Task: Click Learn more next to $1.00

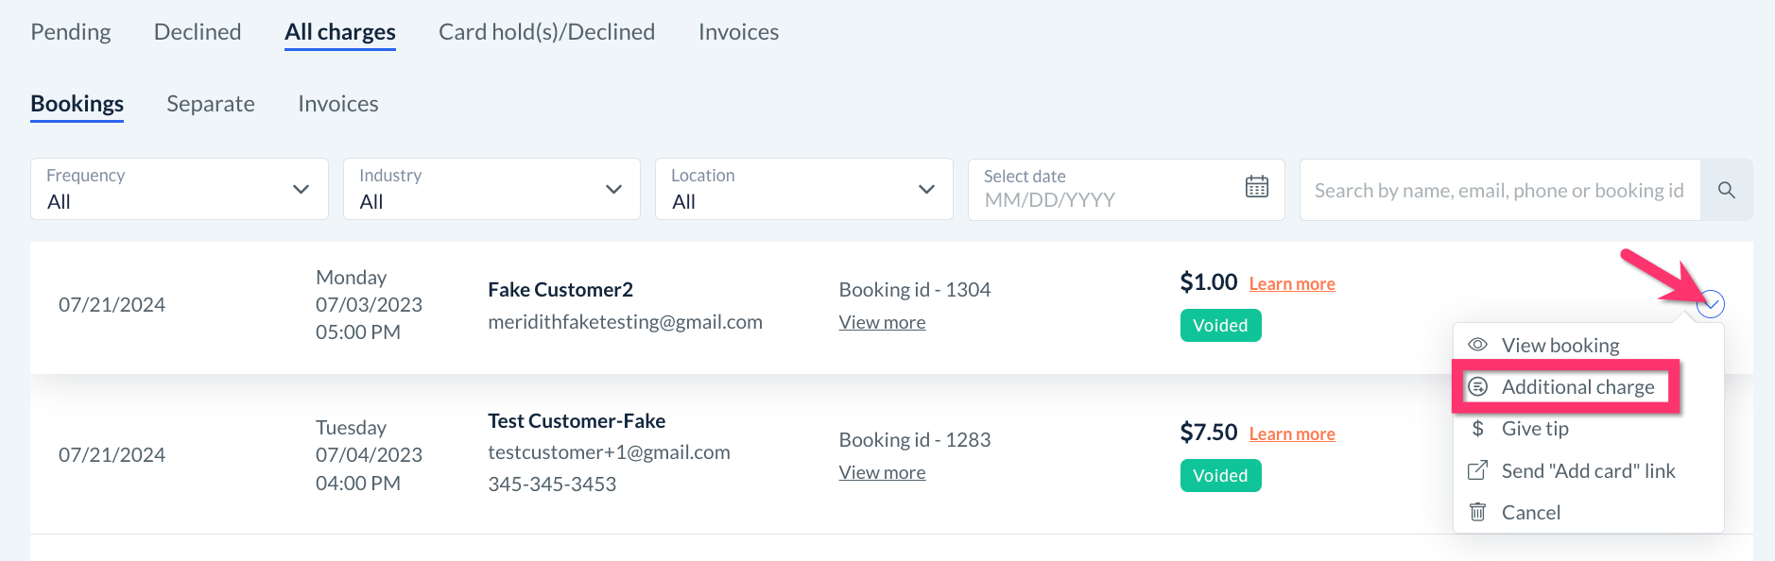Action: pos(1291,283)
